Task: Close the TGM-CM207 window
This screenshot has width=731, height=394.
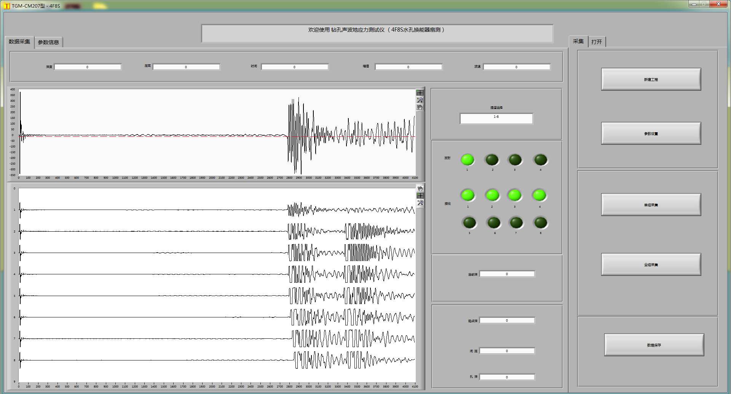Action: coord(718,4)
